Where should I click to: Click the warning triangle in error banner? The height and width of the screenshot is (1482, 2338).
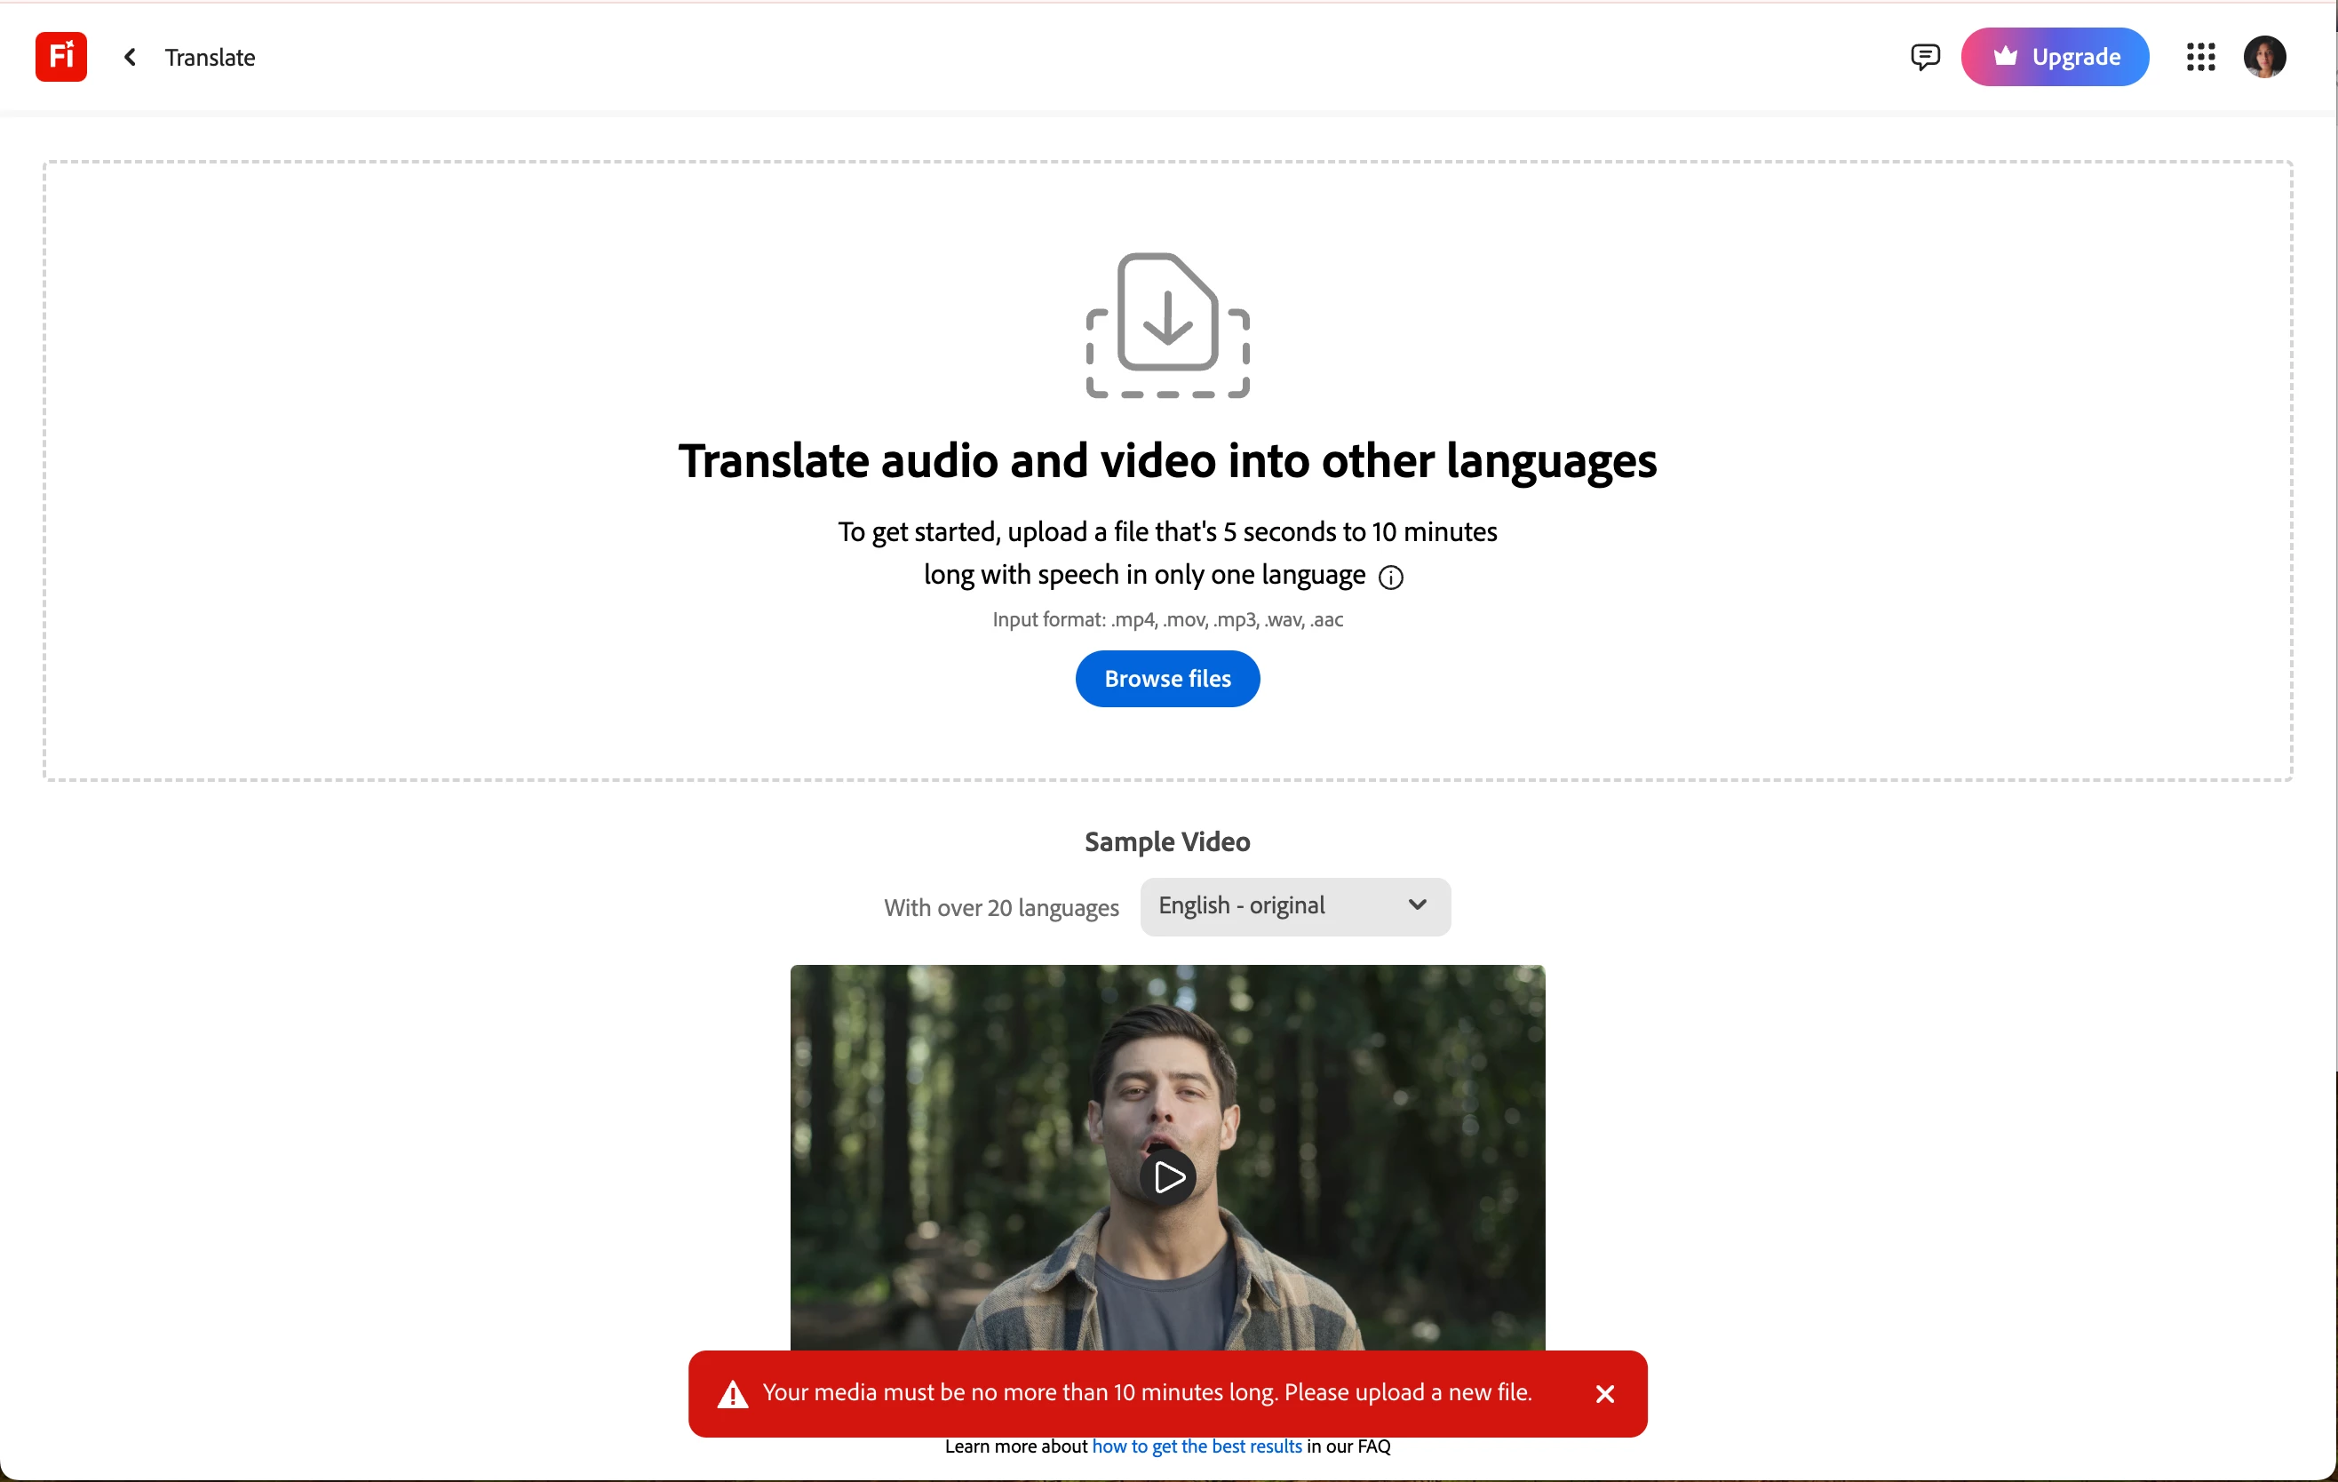732,1394
